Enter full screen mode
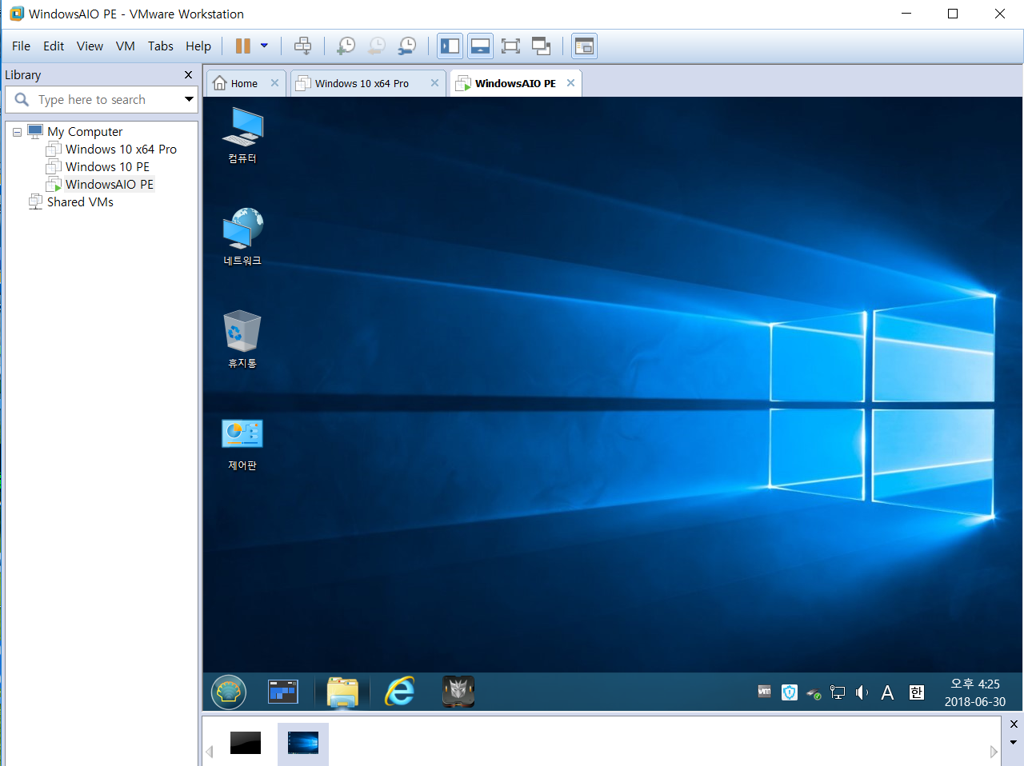Image resolution: width=1024 pixels, height=766 pixels. (510, 46)
